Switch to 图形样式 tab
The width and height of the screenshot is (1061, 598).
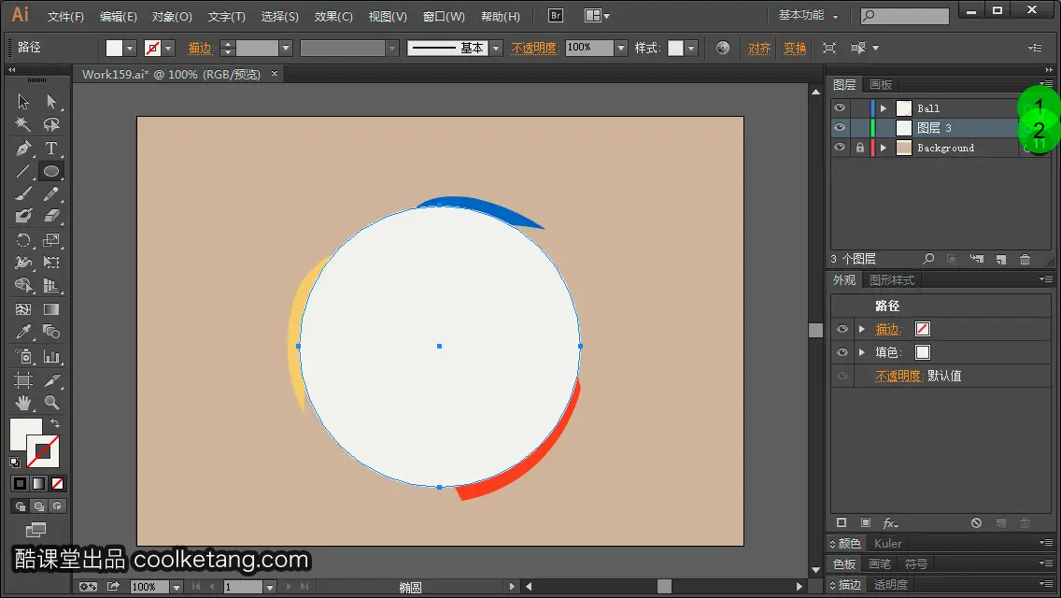(891, 280)
